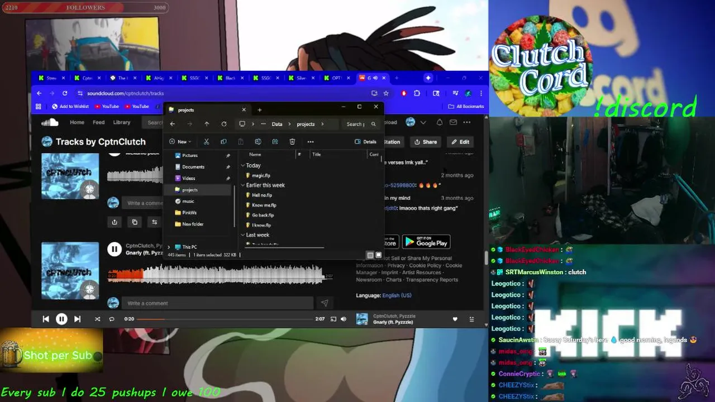Open the SoundCloud next-up queue
Viewport: 715px width, 402px height.
pos(471,319)
